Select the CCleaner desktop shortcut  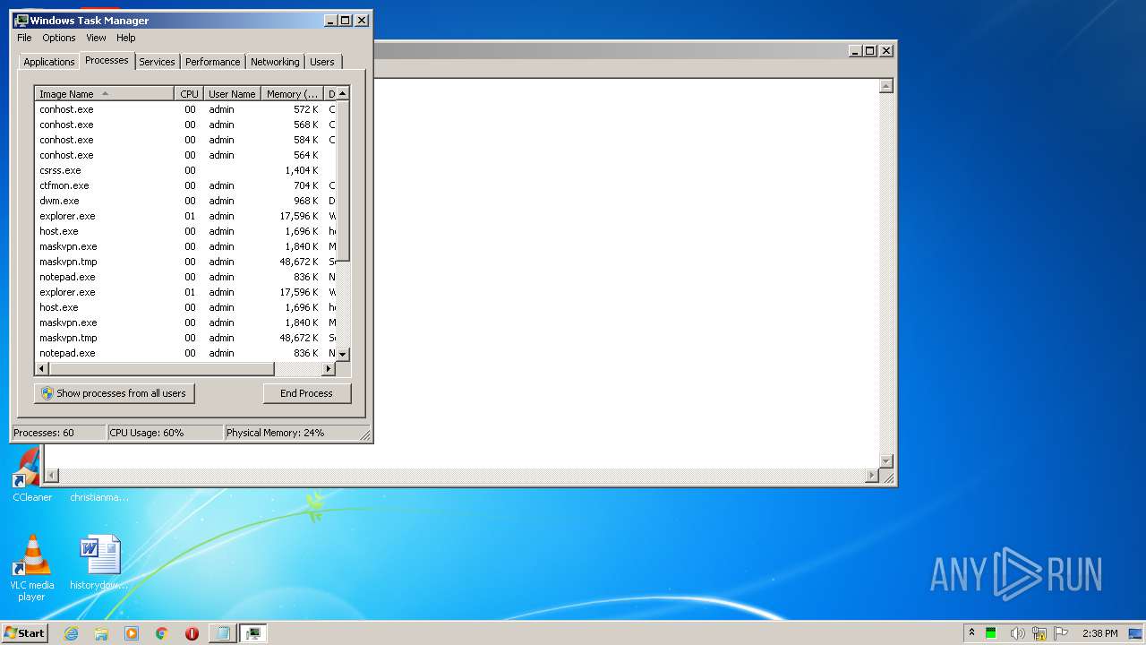31,475
